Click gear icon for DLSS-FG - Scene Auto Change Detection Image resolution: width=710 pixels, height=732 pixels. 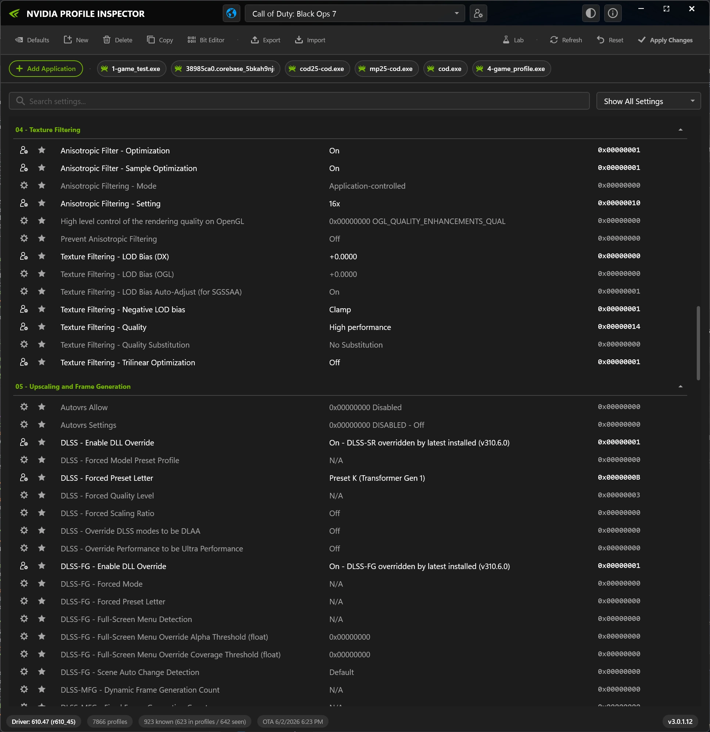pyautogui.click(x=24, y=672)
